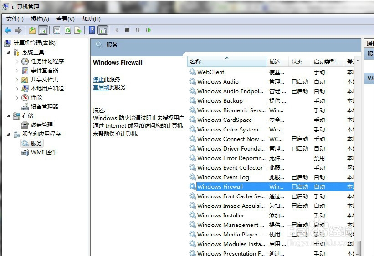
Task: Select the Windows Backup service
Action: [x=271, y=101]
